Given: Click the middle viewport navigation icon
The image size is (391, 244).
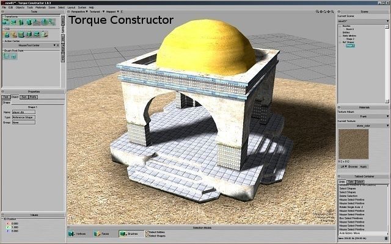Looking at the screenshot, I should pyautogui.click(x=324, y=12).
